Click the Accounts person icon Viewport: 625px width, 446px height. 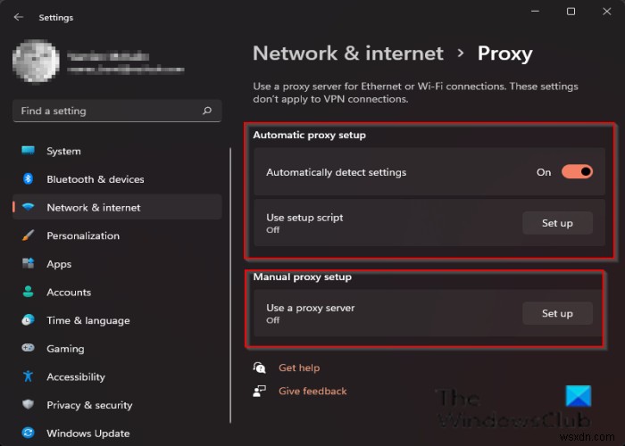[x=29, y=292]
